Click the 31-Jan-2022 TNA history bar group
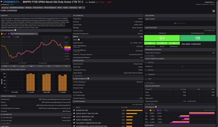Viewport: 218px width, 127px height. [x=30, y=82]
